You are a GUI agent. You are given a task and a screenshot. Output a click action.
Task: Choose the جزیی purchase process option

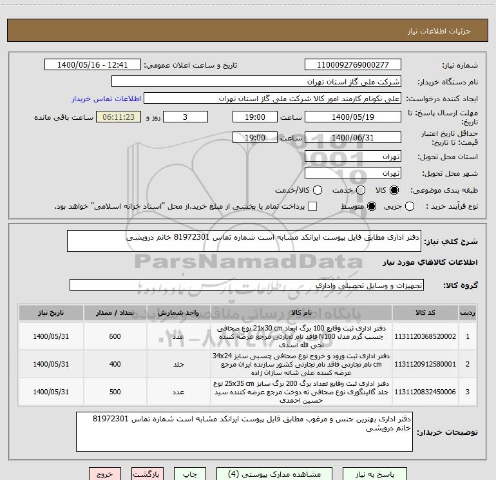[x=410, y=207]
